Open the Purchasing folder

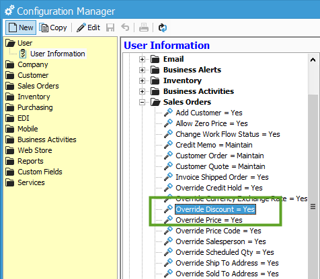coord(29,107)
